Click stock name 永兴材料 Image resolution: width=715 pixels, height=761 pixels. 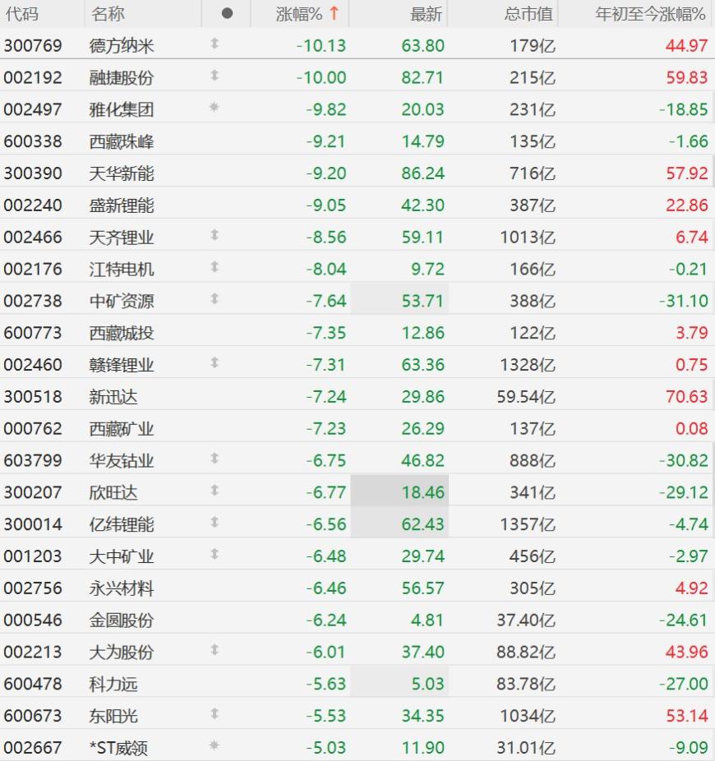[122, 588]
